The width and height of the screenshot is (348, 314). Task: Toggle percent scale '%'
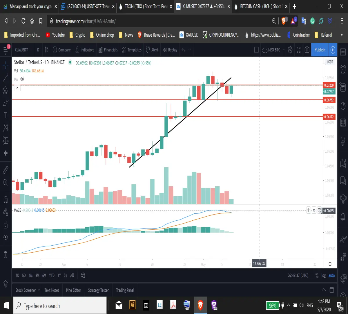[x=317, y=275]
